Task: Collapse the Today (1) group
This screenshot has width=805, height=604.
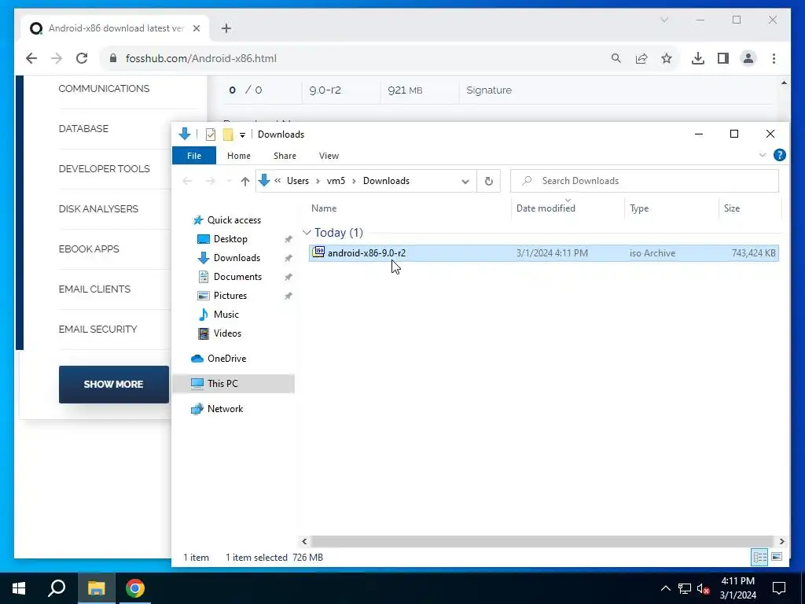Action: 307,233
